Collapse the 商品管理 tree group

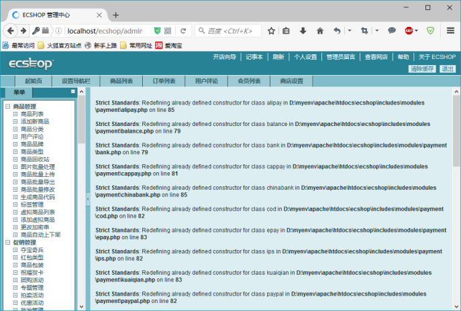click(x=8, y=107)
